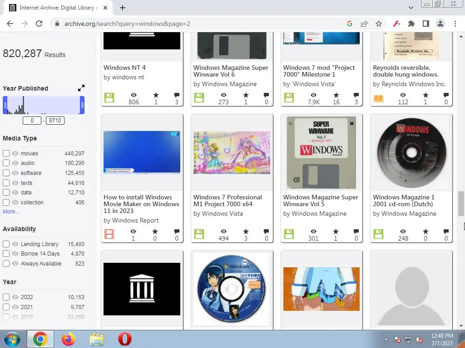Check the movies media type checkbox
This screenshot has height=348, width=465.
pyautogui.click(x=6, y=153)
